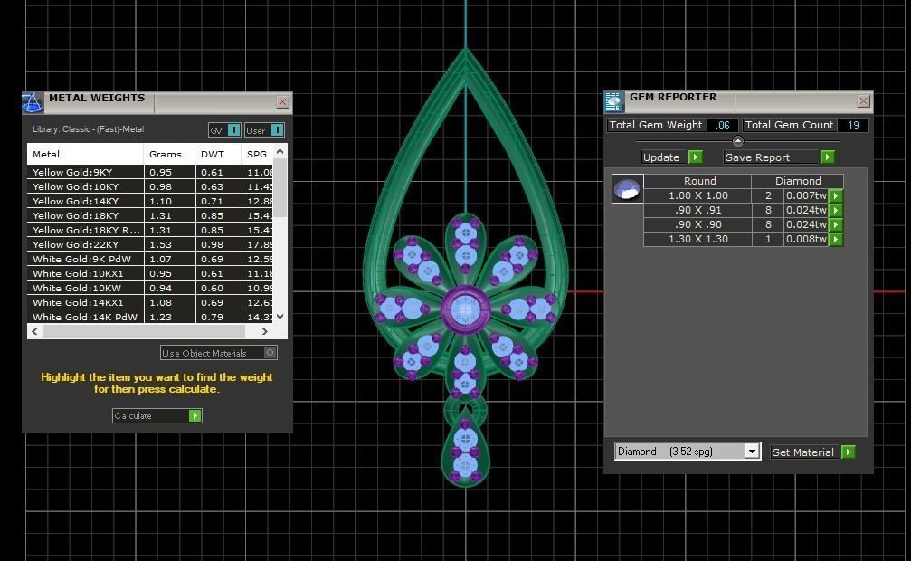The height and width of the screenshot is (561, 911).
Task: Click the Grams column header
Action: pyautogui.click(x=169, y=154)
